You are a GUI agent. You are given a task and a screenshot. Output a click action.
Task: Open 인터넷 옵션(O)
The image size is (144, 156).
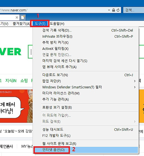tap(86, 150)
